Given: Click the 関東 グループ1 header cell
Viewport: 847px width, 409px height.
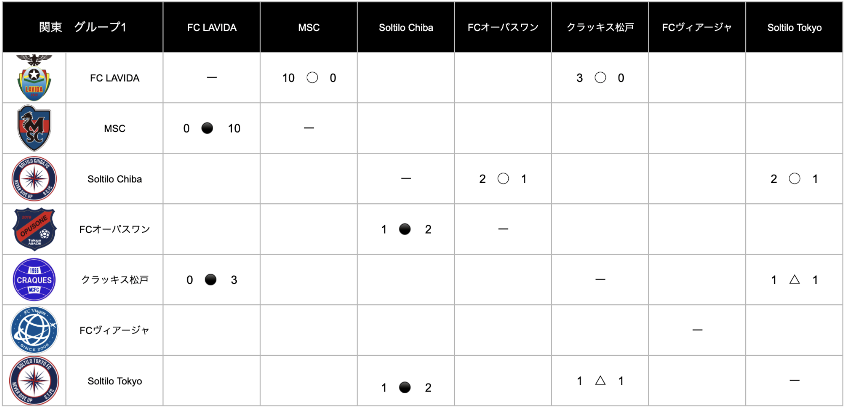Looking at the screenshot, I should 83,27.
